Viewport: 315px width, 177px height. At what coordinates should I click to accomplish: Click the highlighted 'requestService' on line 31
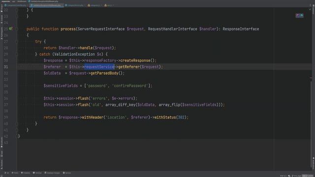(x=99, y=67)
